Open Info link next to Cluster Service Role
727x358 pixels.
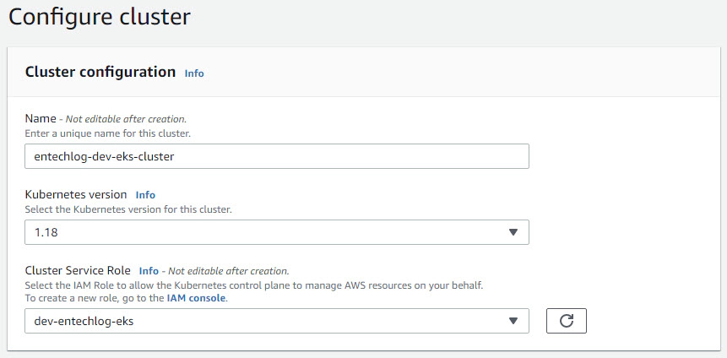[x=149, y=271]
